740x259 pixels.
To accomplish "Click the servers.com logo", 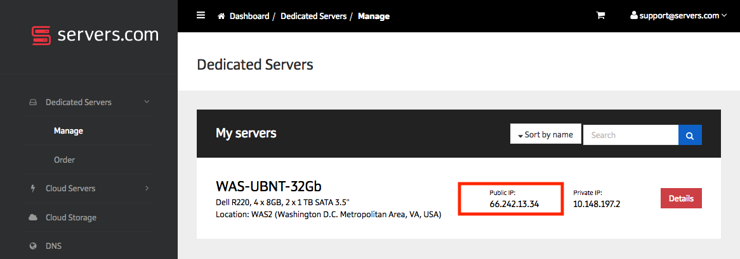I will tap(95, 35).
